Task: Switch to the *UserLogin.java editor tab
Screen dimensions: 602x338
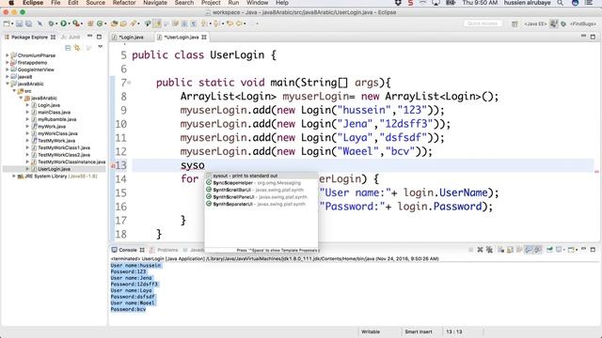Action: point(182,38)
